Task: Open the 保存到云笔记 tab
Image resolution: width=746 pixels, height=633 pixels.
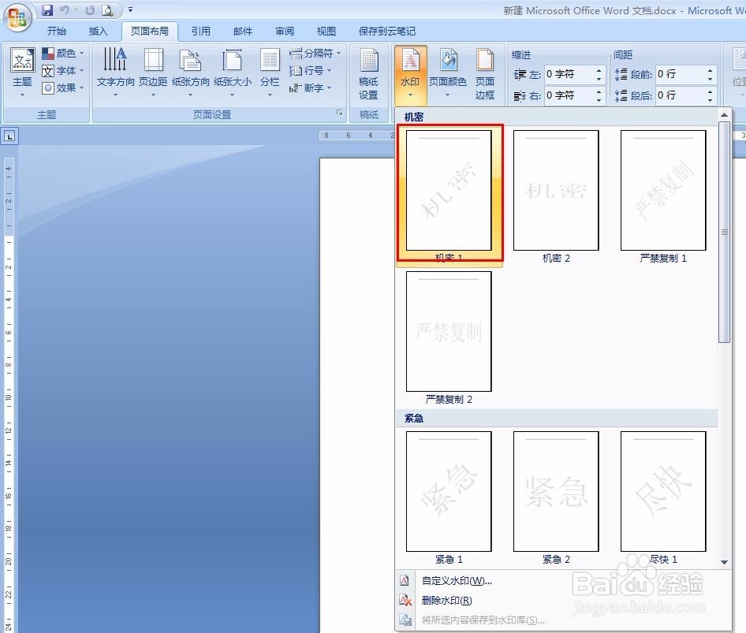Action: [x=387, y=32]
